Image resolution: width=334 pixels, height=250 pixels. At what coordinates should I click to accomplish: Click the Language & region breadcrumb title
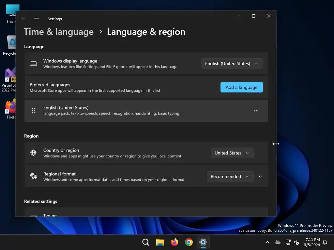coord(146,32)
